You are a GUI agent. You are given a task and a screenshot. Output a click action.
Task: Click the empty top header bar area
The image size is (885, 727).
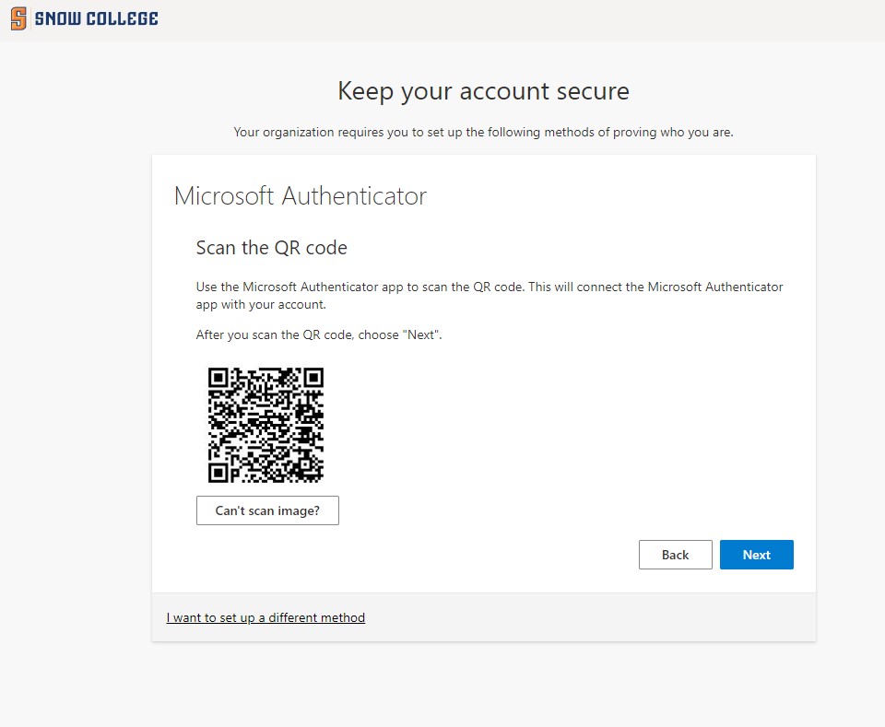[516, 19]
